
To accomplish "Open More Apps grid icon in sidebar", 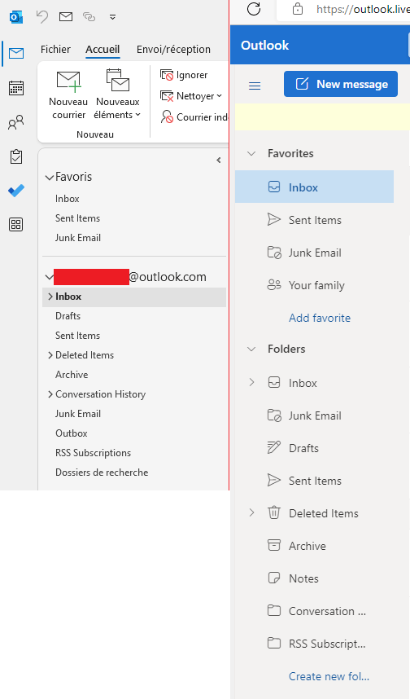I will [x=16, y=224].
